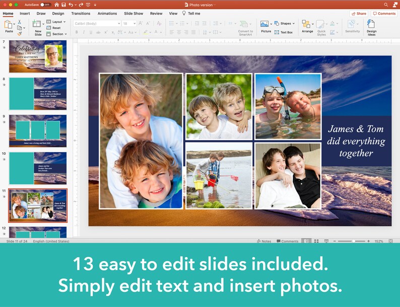Image resolution: width=400 pixels, height=307 pixels.
Task: Undo the last action
Action: tap(71, 5)
